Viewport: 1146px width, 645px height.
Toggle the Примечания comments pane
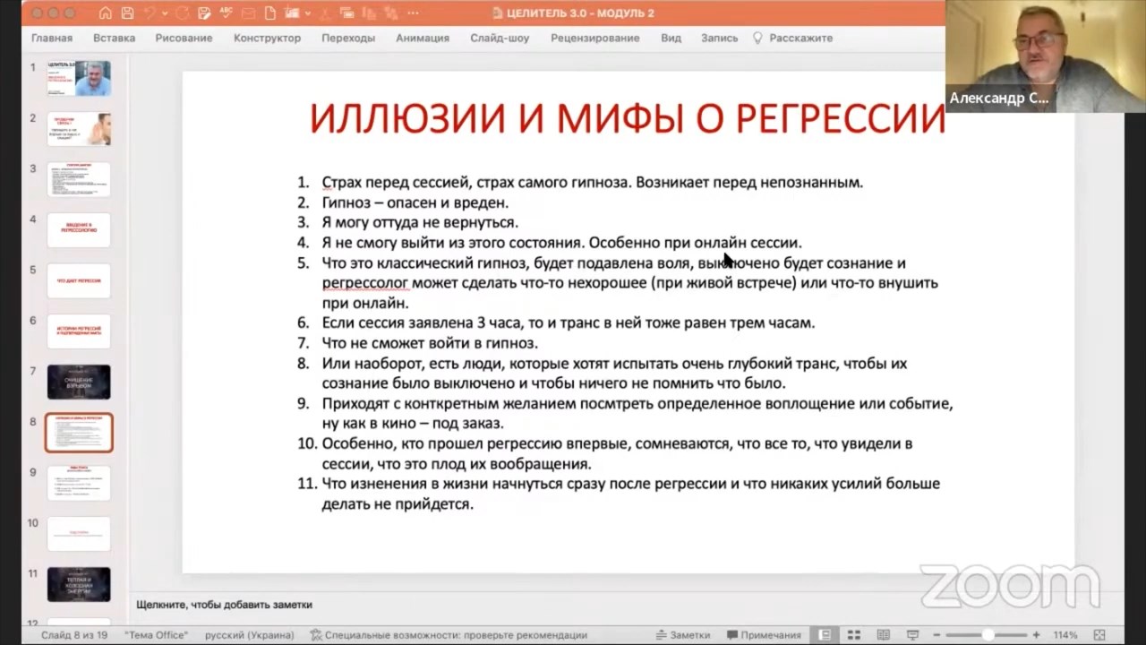point(764,635)
